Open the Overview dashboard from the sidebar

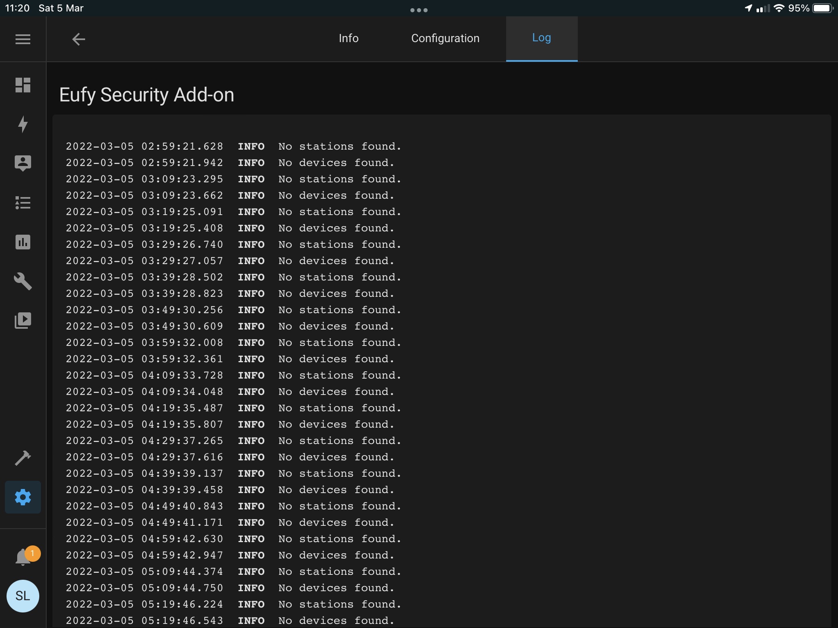click(23, 85)
